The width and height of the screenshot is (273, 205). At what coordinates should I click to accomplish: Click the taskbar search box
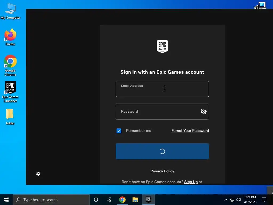click(51, 200)
